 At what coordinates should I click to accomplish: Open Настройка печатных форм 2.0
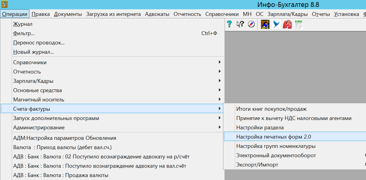(295, 137)
